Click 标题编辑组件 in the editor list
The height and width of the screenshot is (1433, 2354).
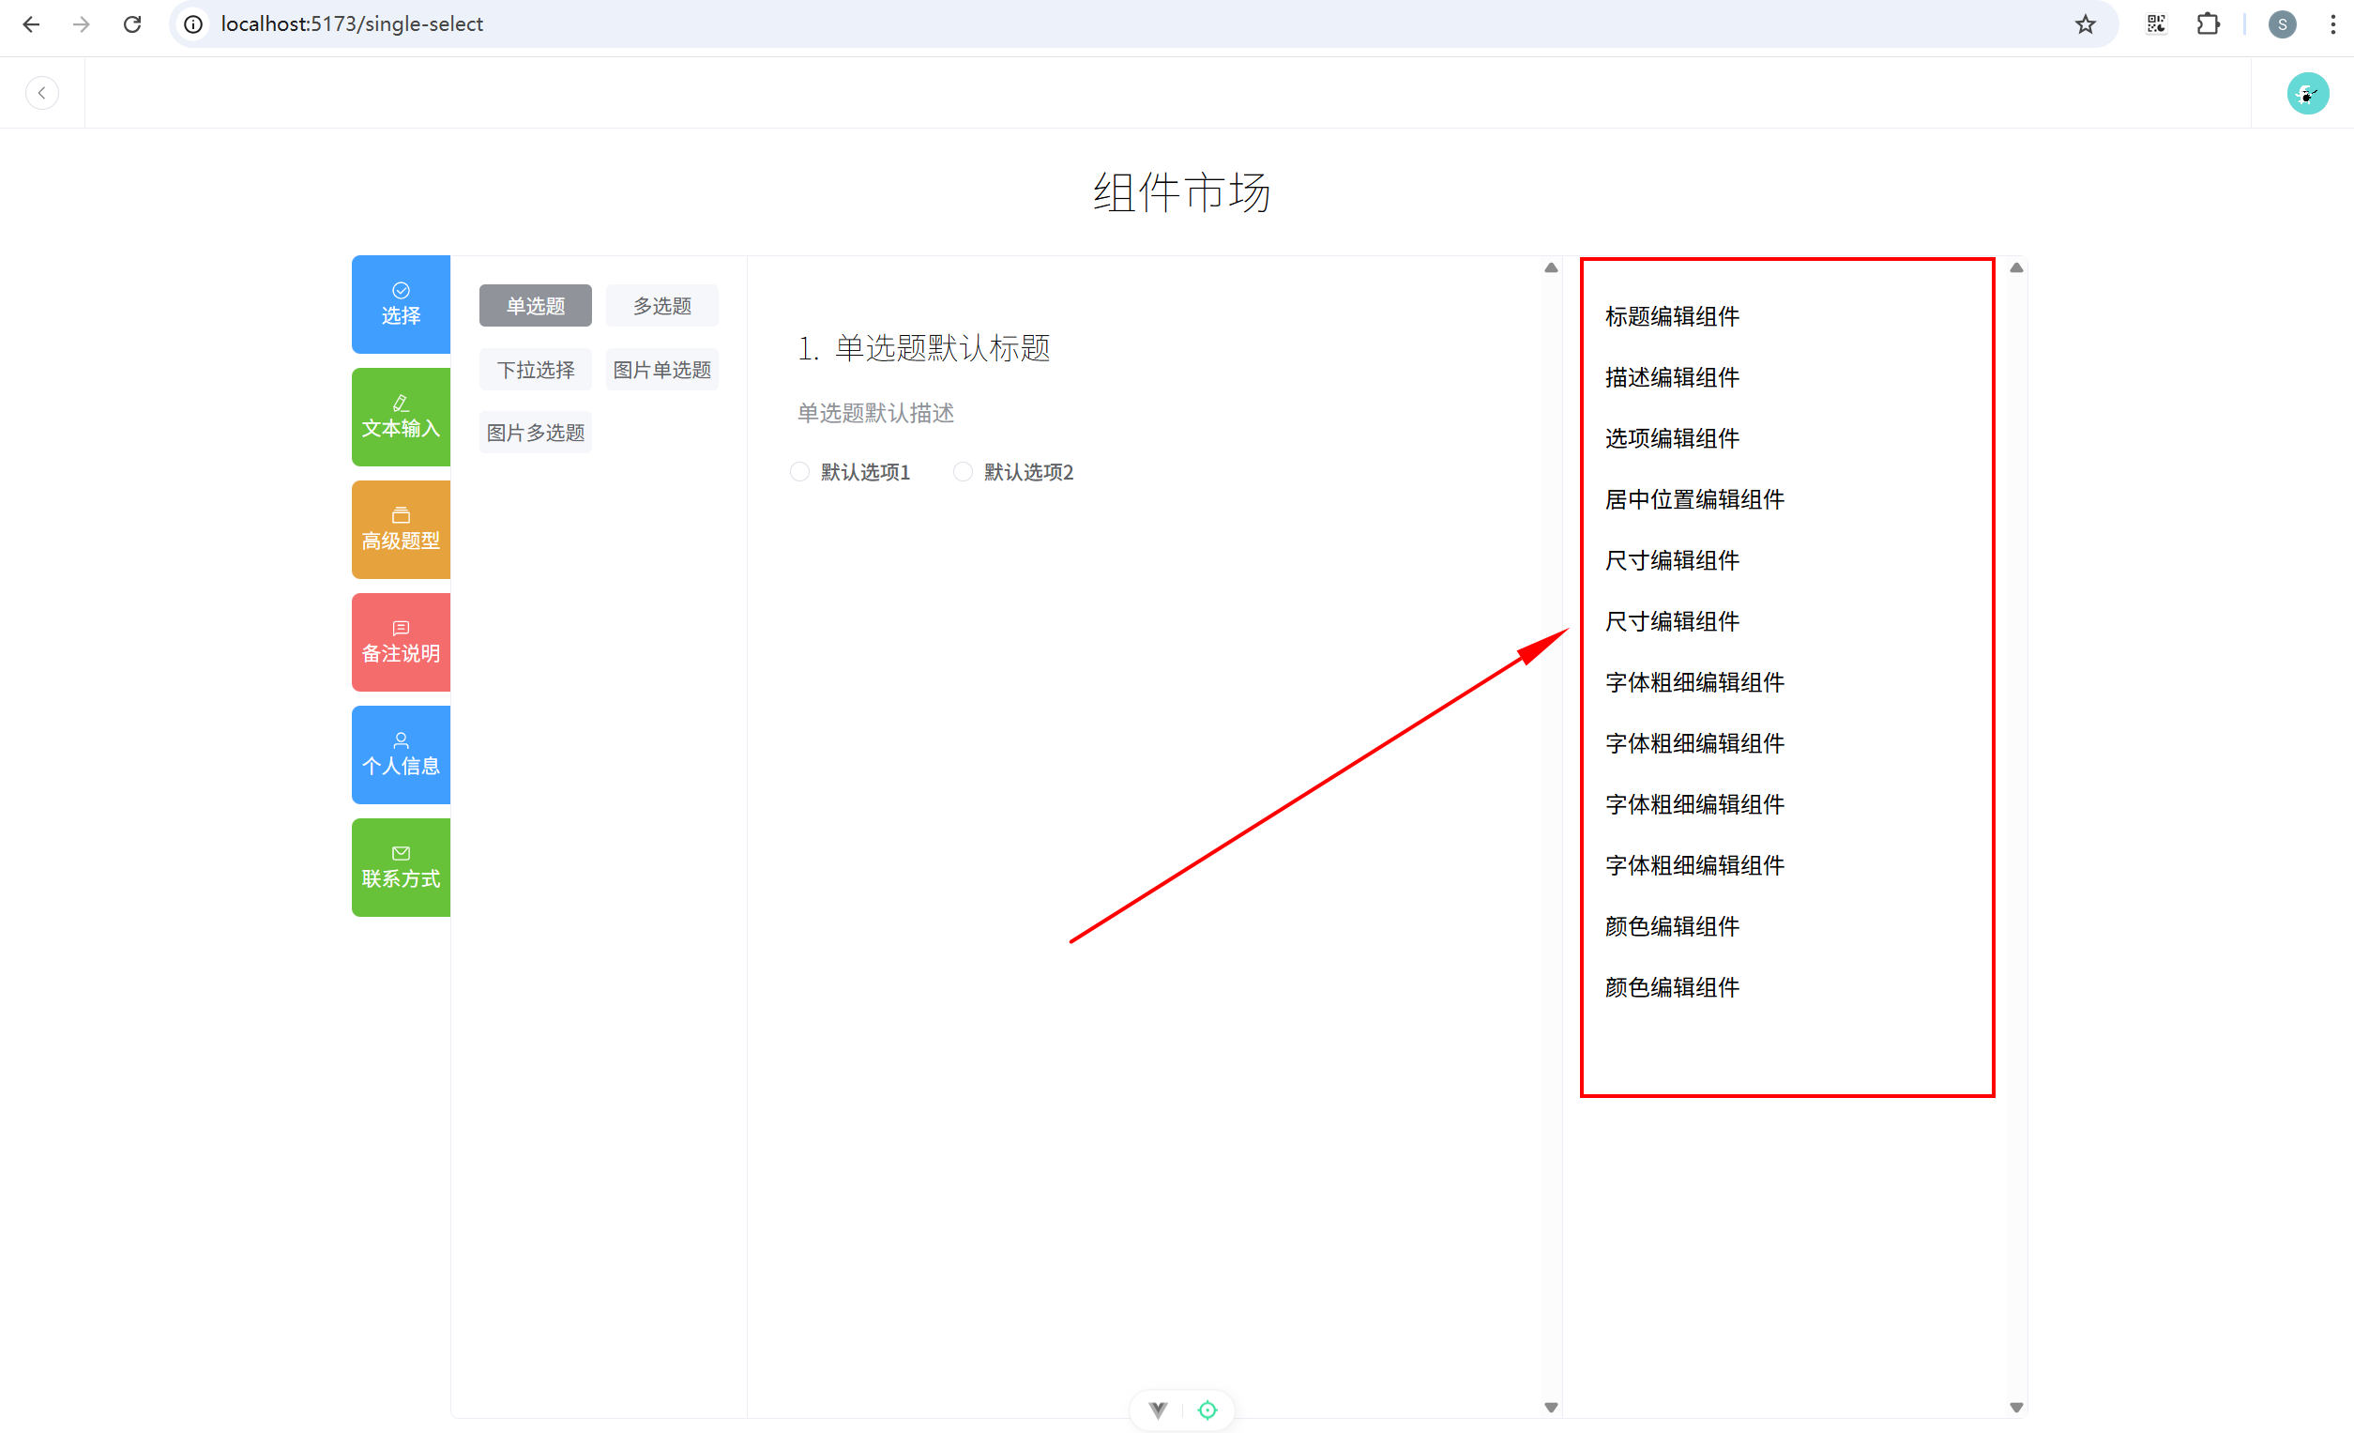click(1672, 316)
